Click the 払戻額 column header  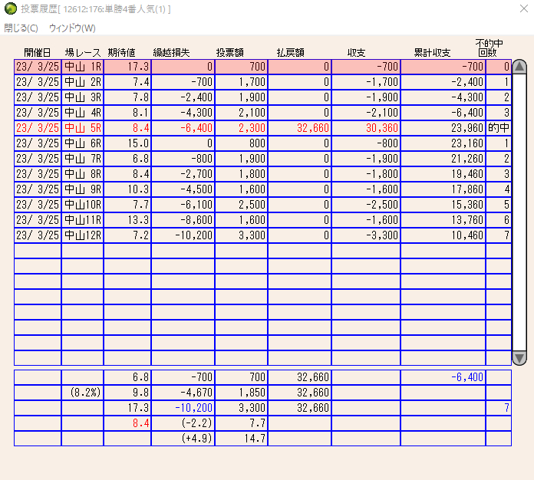[x=291, y=53]
